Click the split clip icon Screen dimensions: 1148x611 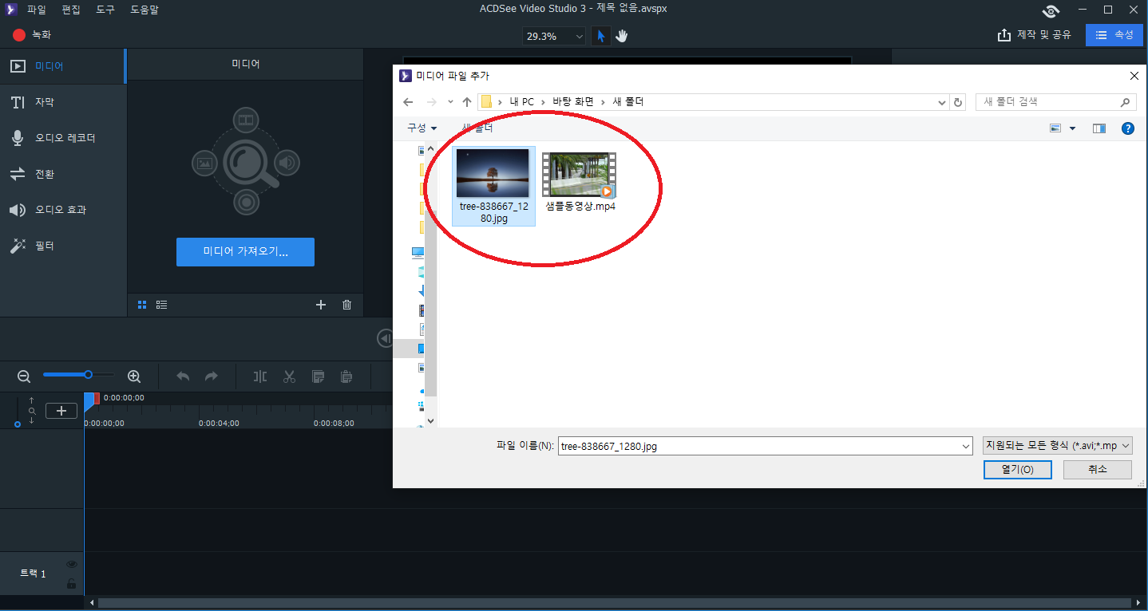pos(259,376)
